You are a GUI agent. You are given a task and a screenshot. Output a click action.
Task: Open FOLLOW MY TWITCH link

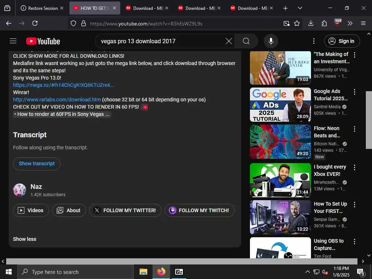pyautogui.click(x=199, y=210)
